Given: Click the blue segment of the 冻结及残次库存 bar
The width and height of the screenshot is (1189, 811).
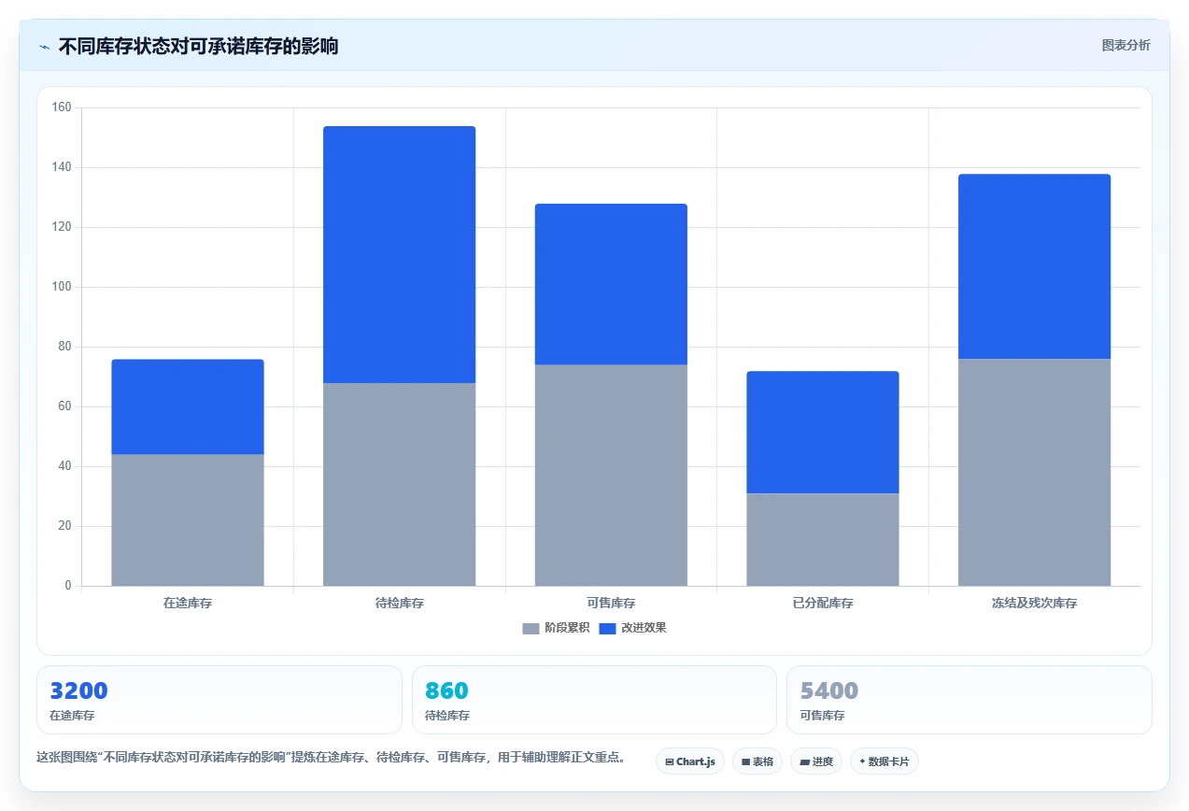Looking at the screenshot, I should coord(1034,266).
